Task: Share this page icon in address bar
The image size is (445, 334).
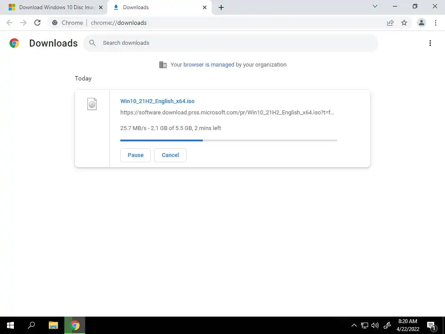Action: tap(390, 23)
